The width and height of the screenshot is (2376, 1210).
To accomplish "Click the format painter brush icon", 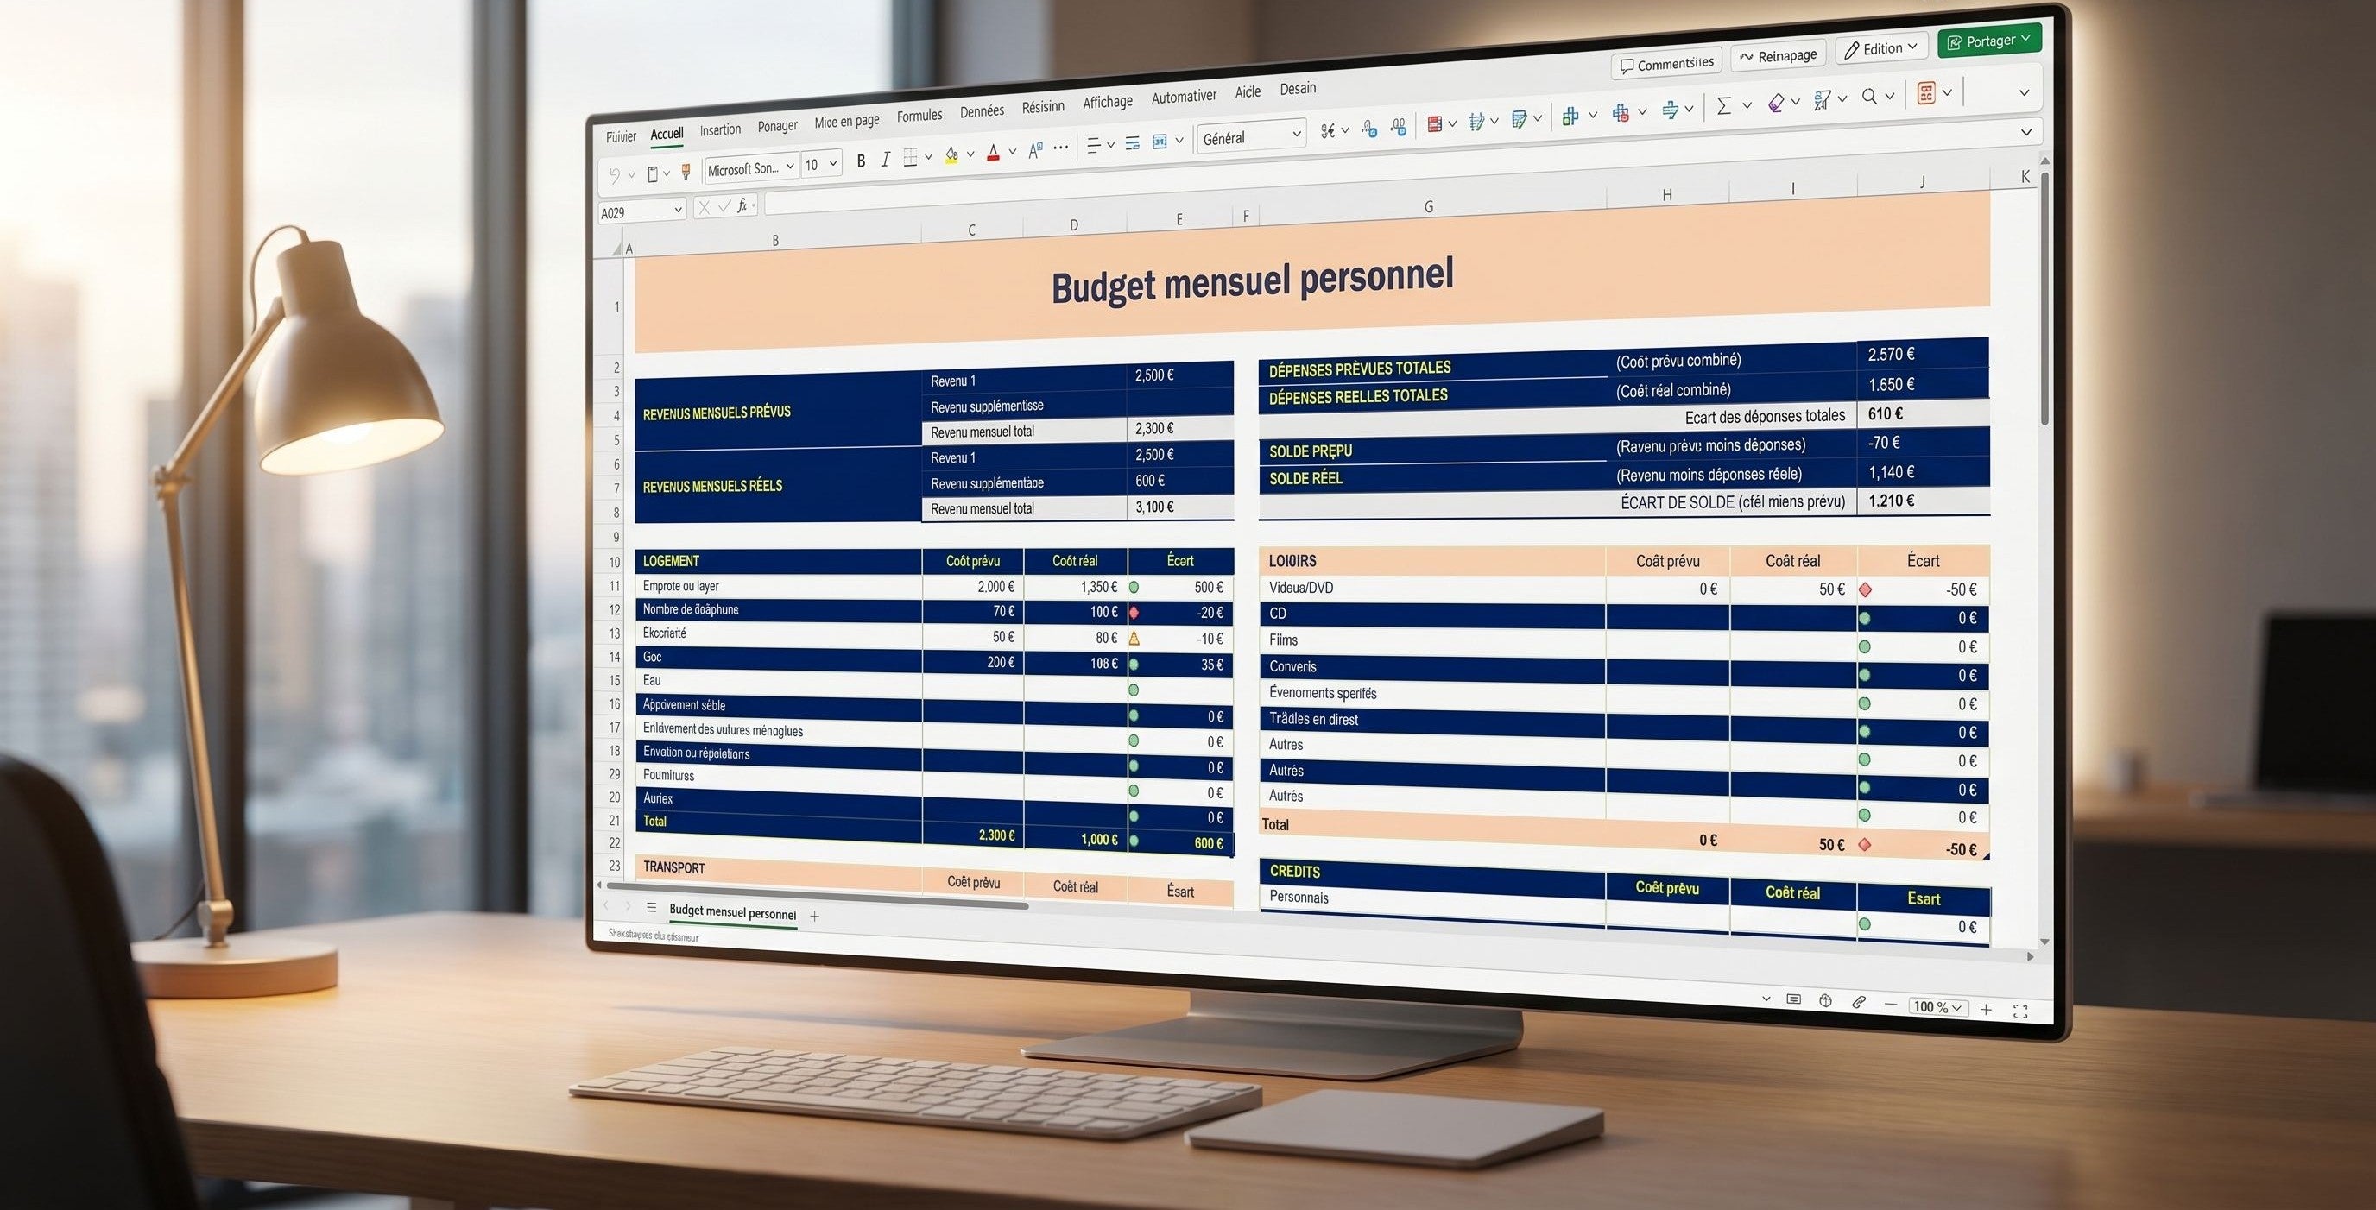I will click(x=686, y=172).
